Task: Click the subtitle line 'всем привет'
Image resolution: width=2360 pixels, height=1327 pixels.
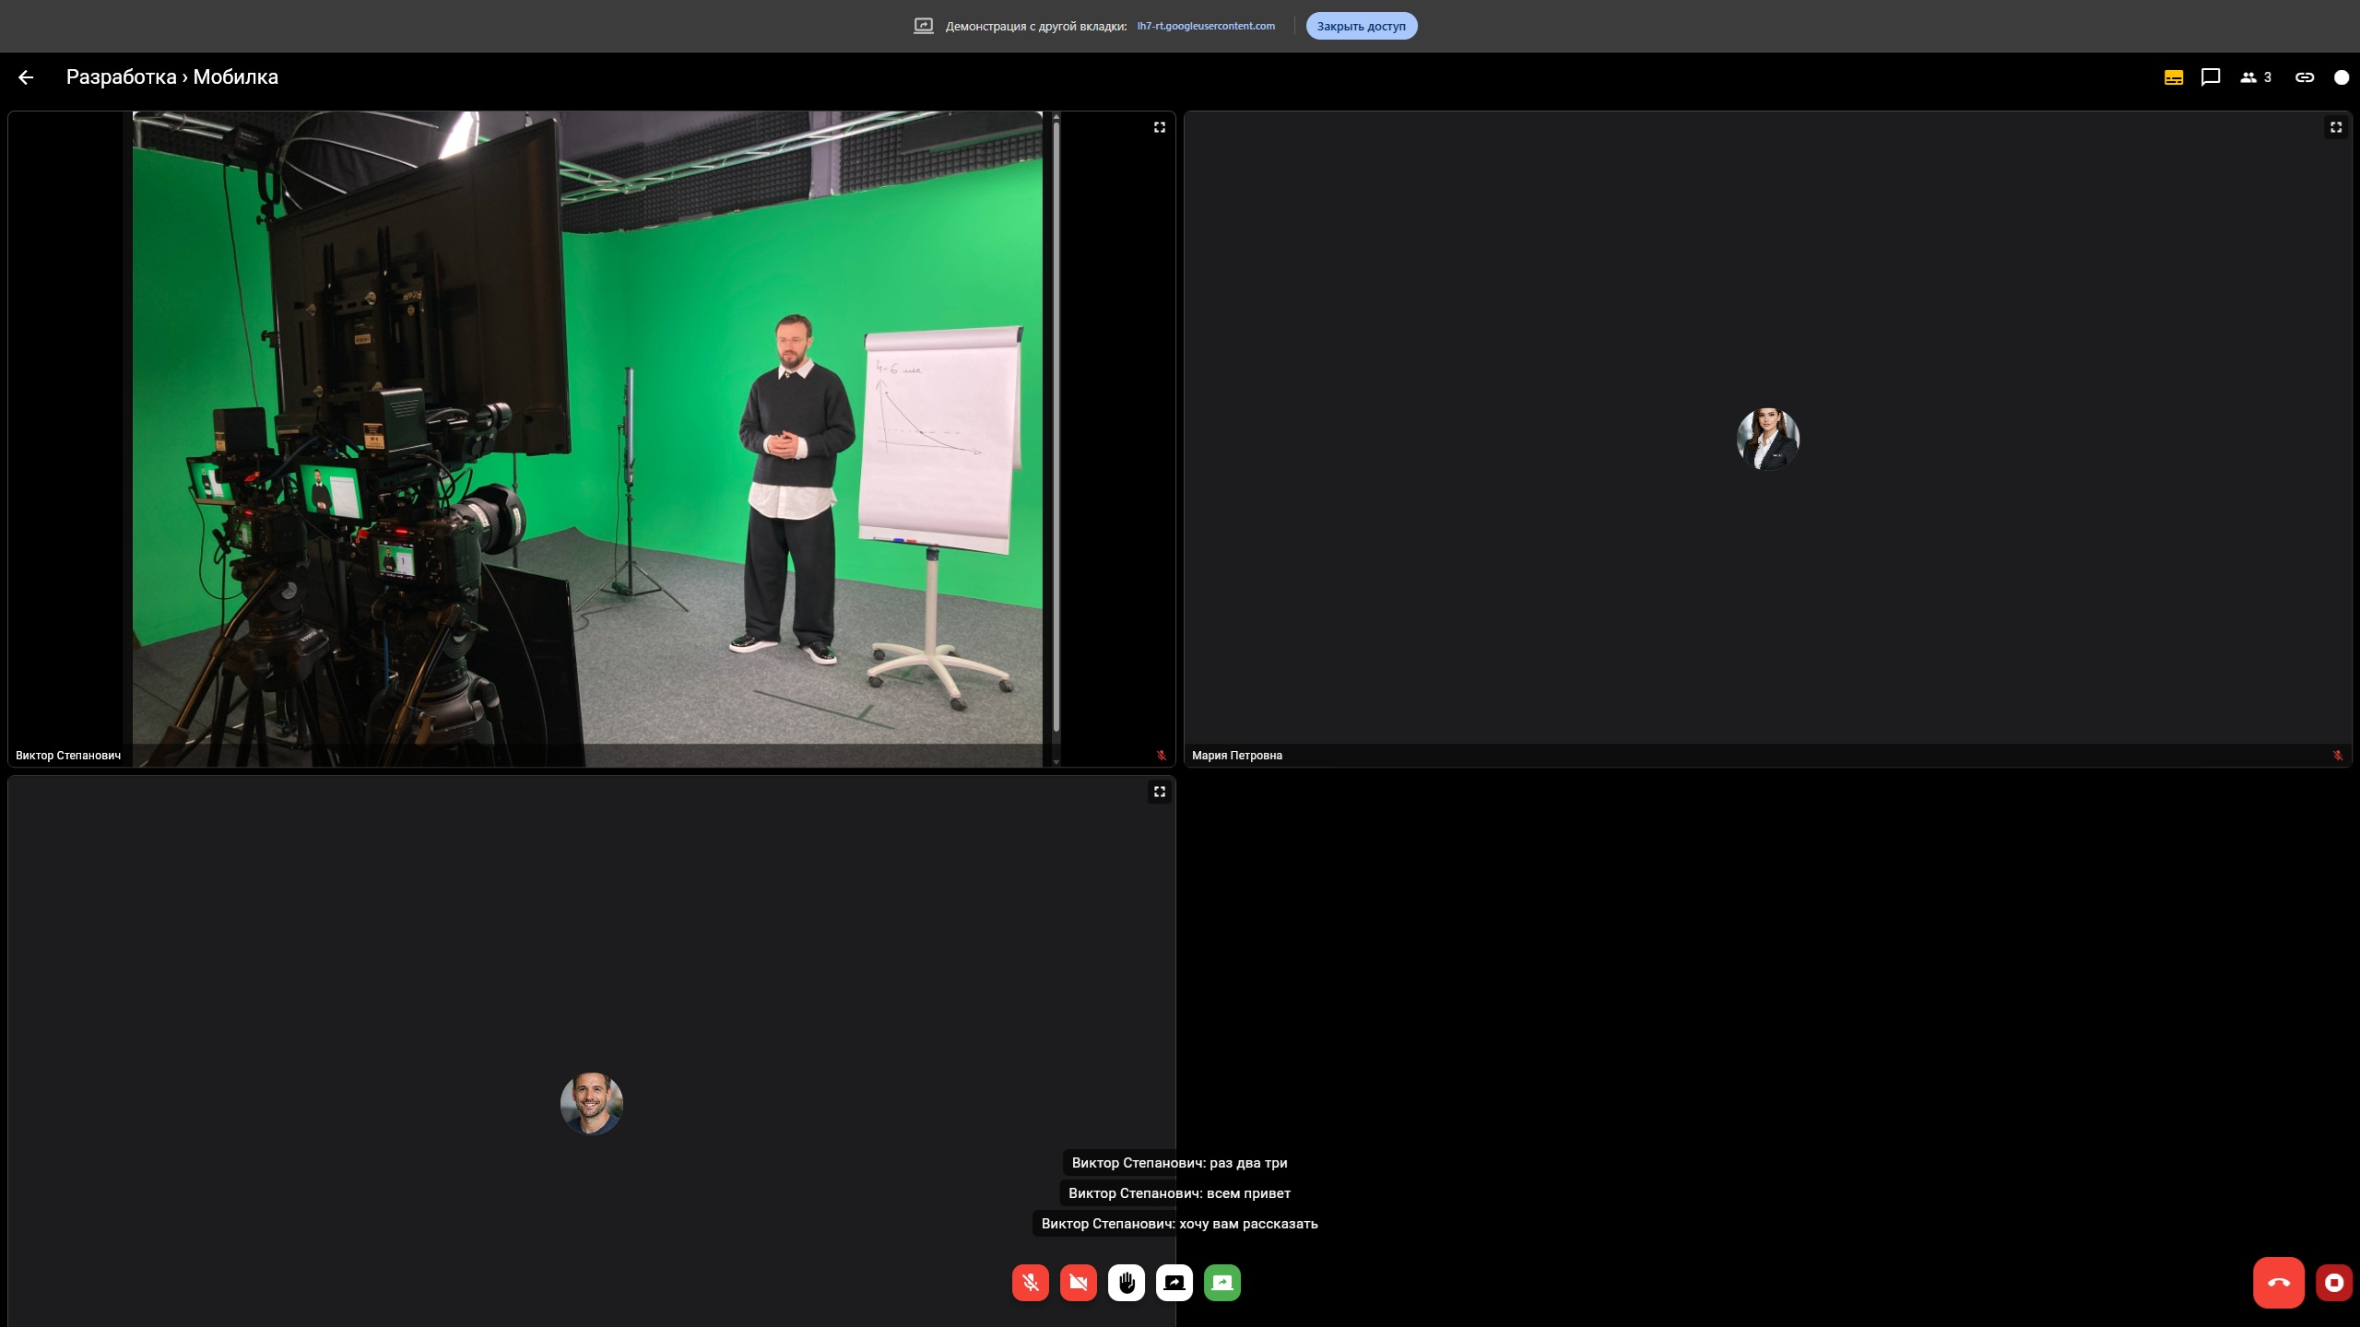Action: (1179, 1193)
